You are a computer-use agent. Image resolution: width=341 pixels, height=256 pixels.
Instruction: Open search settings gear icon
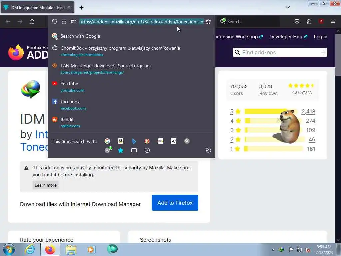coord(208,150)
